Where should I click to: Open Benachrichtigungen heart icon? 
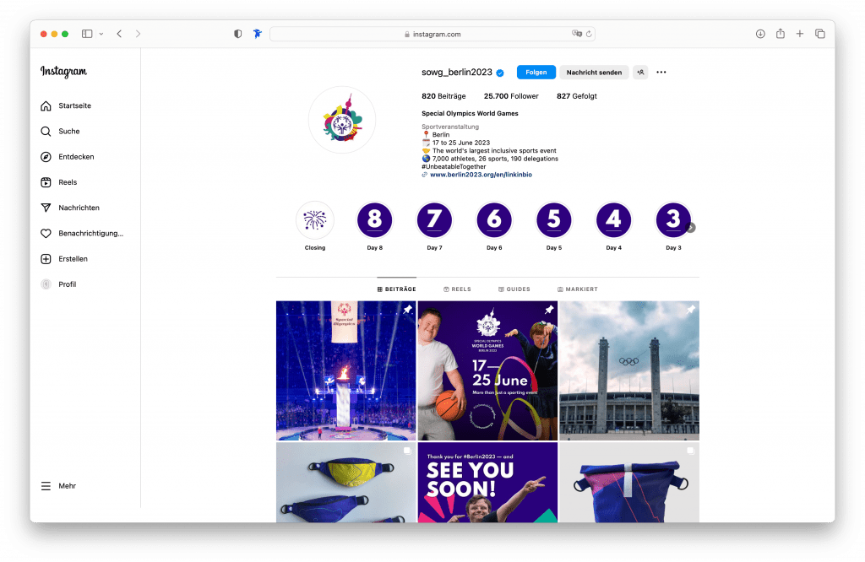pyautogui.click(x=46, y=233)
